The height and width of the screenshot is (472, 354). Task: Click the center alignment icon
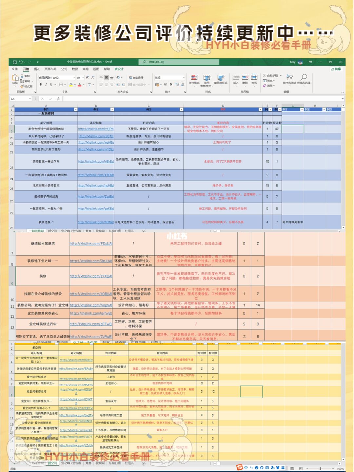click(x=106, y=85)
